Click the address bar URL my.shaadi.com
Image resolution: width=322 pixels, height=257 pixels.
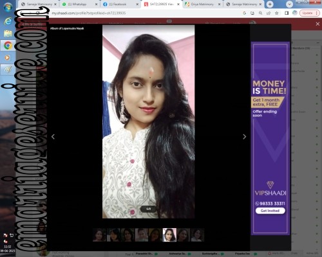[x=89, y=13]
